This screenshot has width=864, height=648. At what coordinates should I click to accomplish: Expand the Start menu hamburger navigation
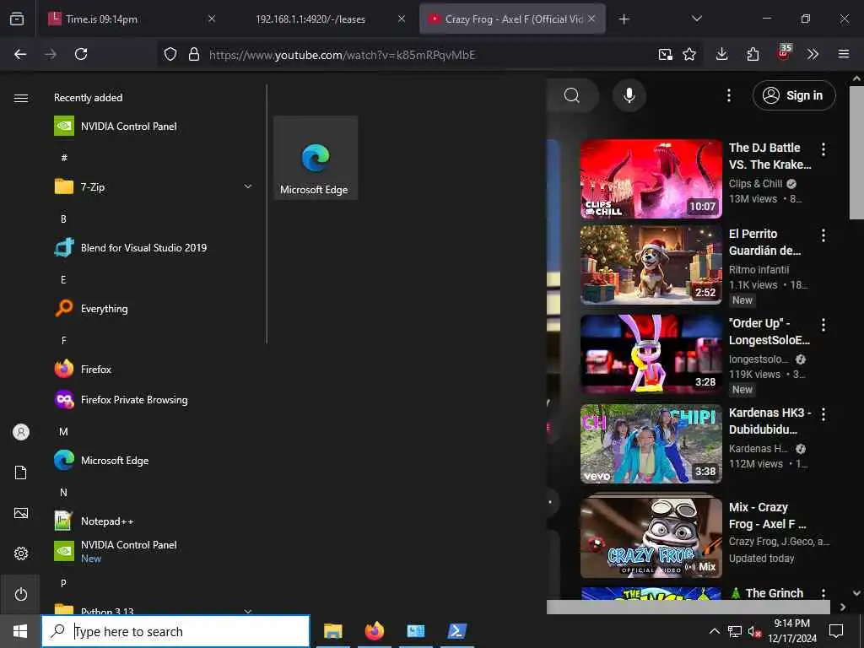click(21, 98)
